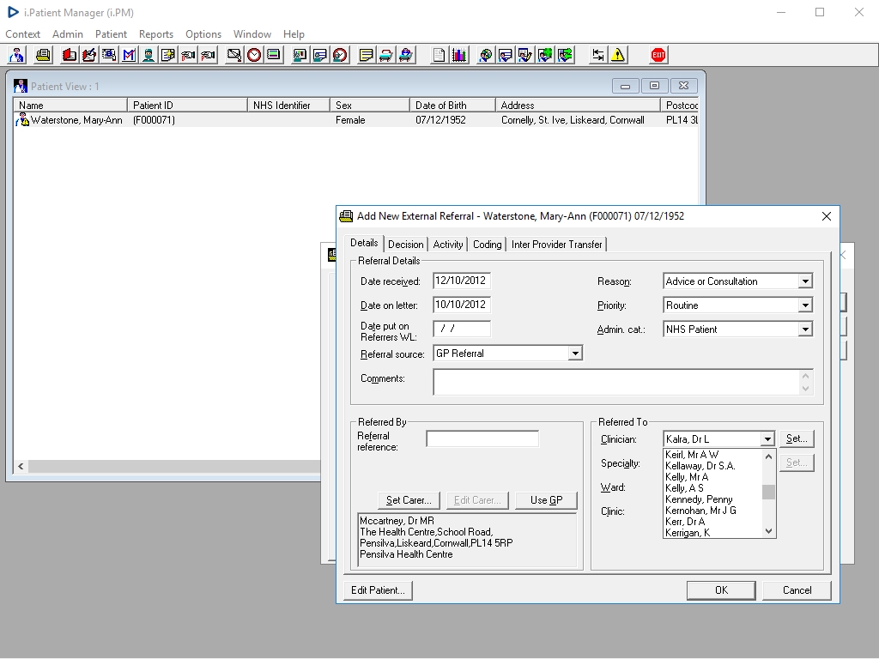This screenshot has width=879, height=659.
Task: Click the red clock toolbar icon
Action: pyautogui.click(x=254, y=55)
